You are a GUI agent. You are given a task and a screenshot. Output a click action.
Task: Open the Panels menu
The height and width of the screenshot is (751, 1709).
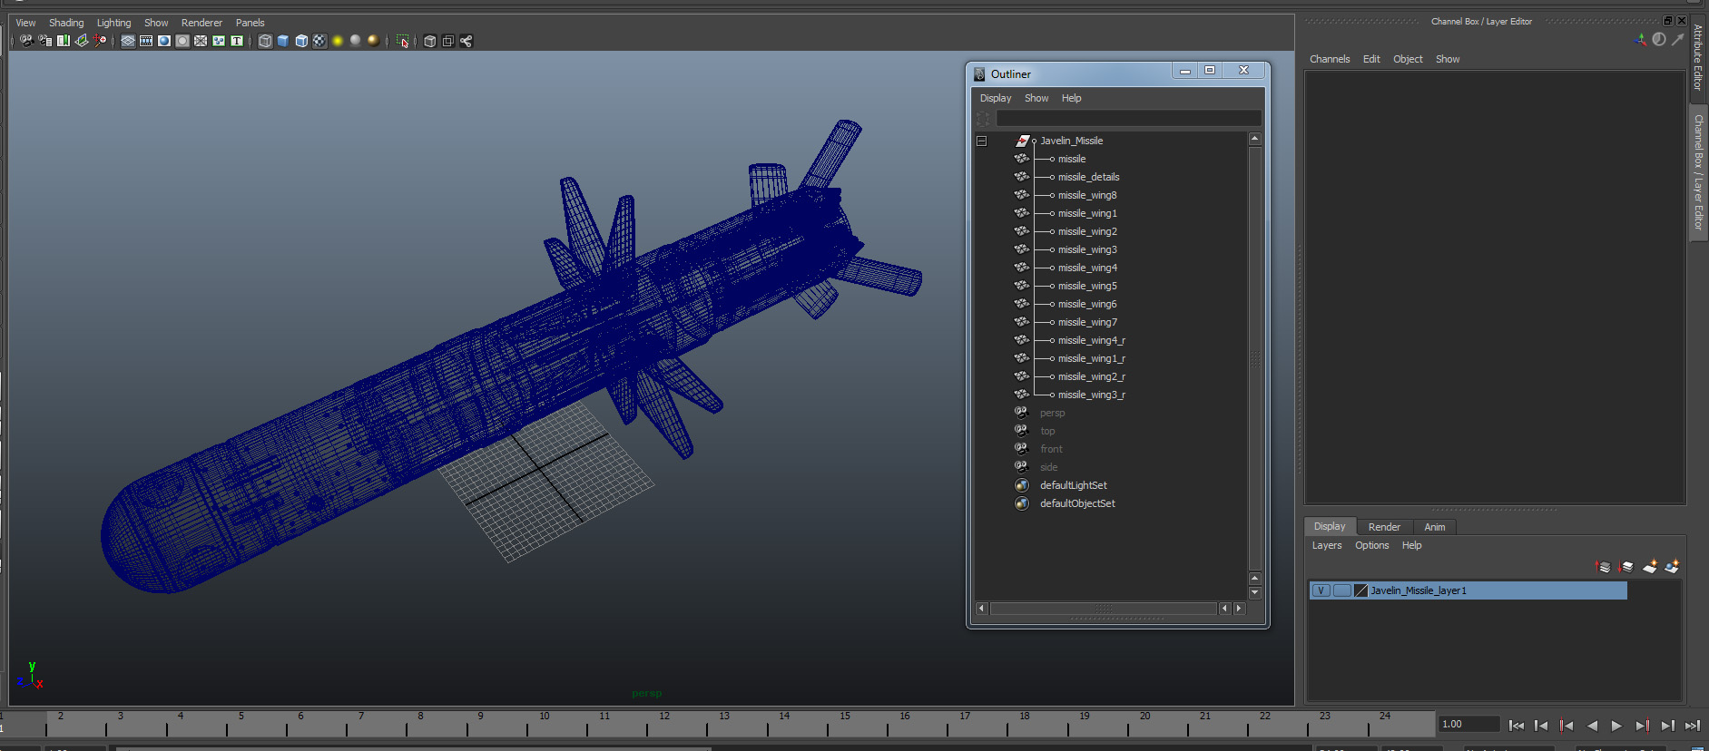click(250, 23)
